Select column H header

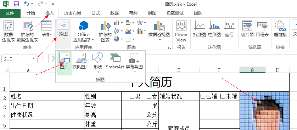(x=277, y=70)
